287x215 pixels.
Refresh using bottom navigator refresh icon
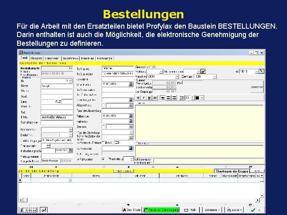250,205
